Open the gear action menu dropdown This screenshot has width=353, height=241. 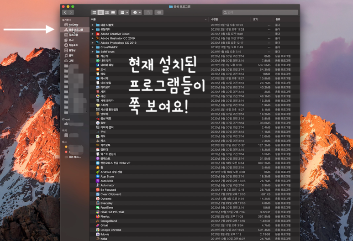(137, 12)
